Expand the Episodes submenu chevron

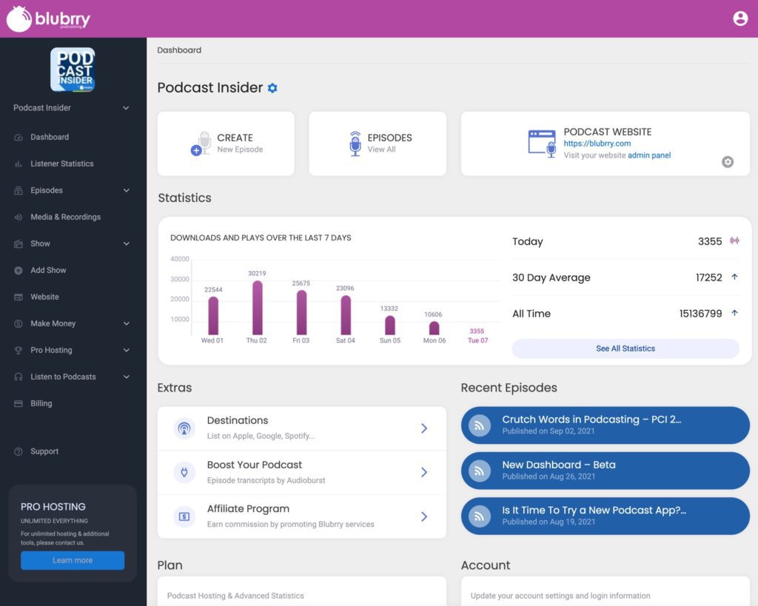coord(126,190)
